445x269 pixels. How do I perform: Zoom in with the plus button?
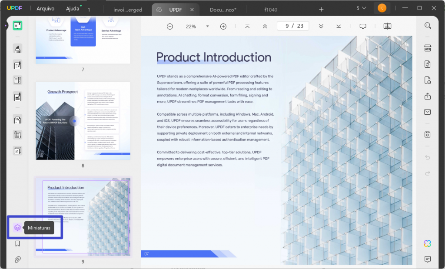coord(223,26)
